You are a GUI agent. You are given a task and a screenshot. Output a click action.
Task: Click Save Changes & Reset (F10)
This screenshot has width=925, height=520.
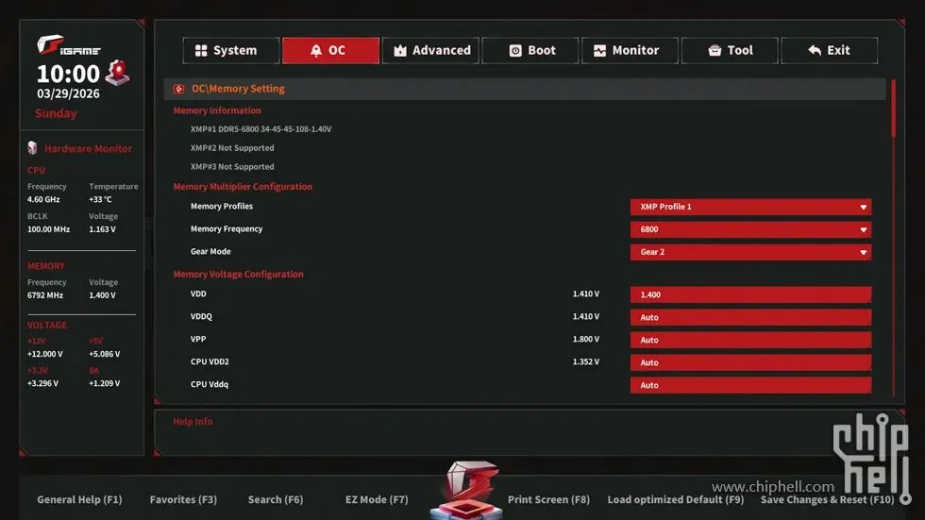(x=827, y=499)
